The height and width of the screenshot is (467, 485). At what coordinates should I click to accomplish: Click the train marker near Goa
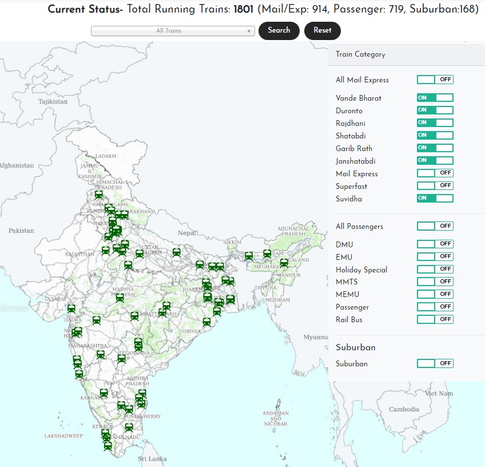point(79,374)
